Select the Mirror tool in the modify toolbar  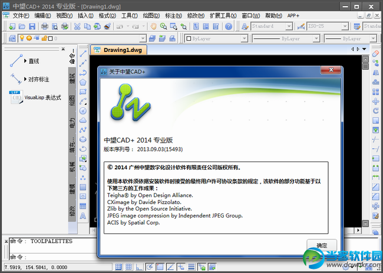click(x=375, y=73)
